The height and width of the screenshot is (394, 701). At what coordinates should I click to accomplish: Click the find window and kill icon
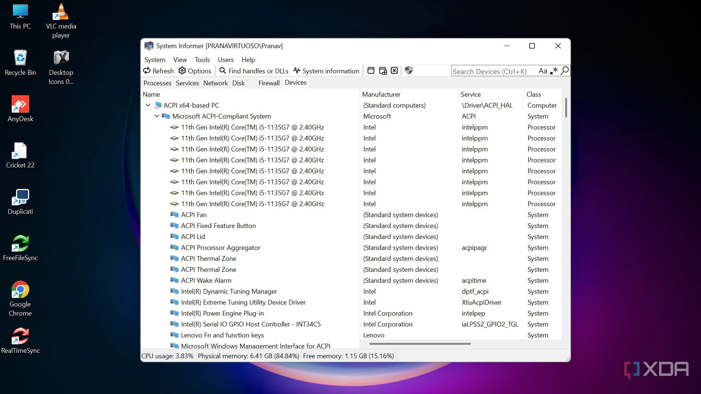394,71
